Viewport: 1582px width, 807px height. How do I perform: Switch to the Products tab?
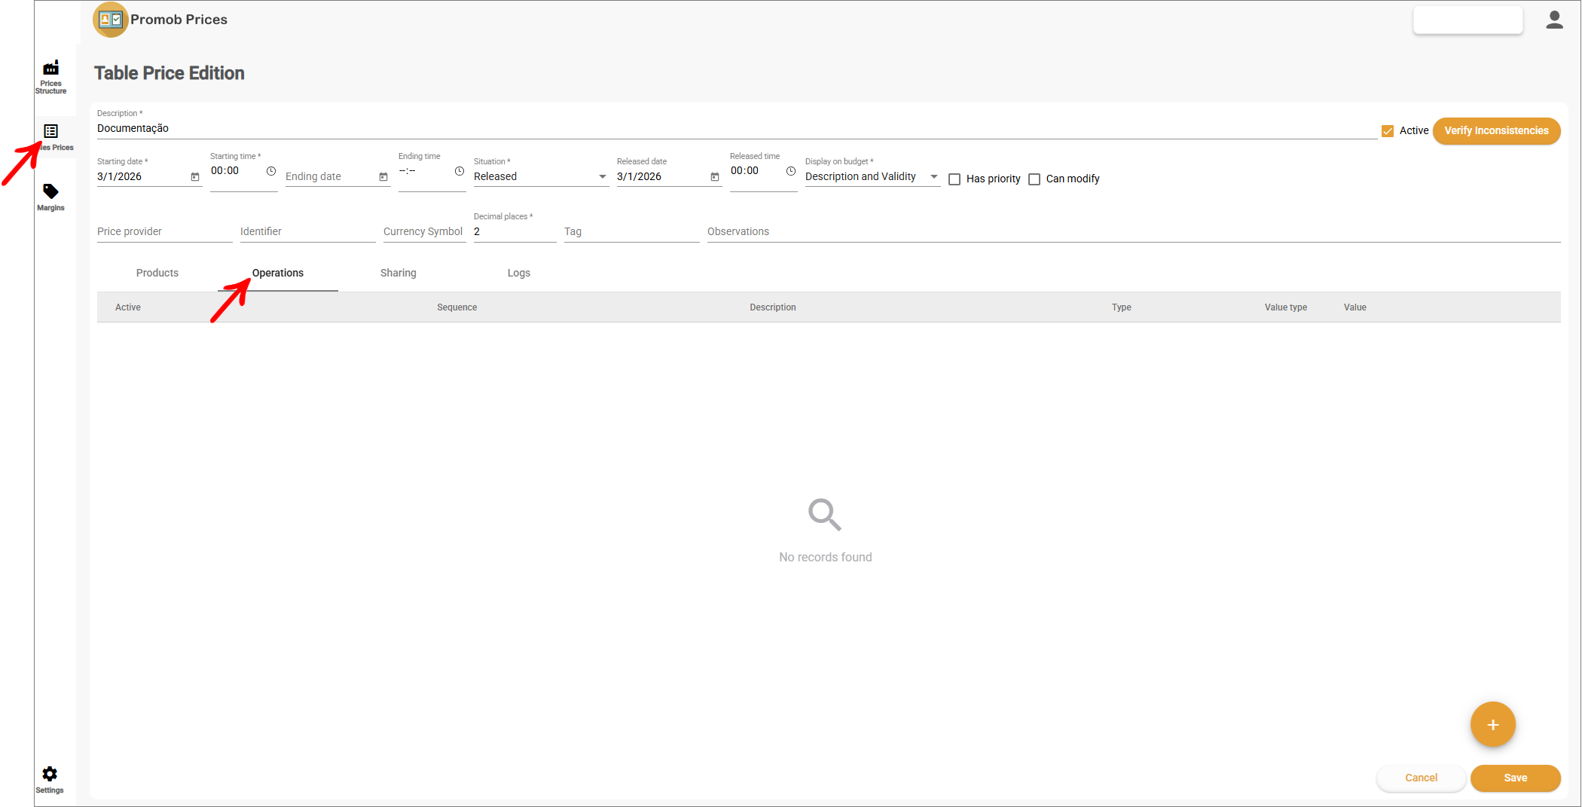click(x=157, y=273)
